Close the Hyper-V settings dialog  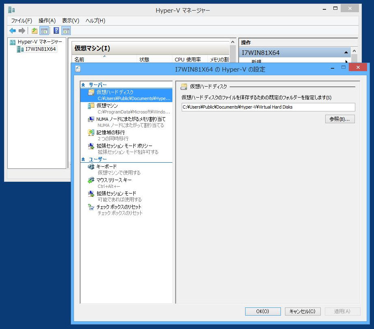358,67
